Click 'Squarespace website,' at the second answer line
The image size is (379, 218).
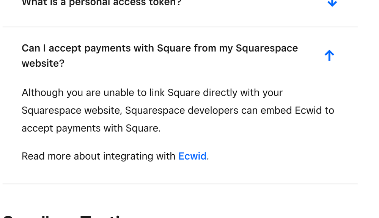point(72,111)
